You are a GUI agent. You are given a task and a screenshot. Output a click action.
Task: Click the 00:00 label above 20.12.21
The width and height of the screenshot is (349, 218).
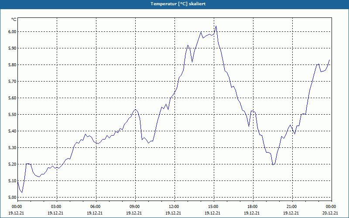coord(332,207)
